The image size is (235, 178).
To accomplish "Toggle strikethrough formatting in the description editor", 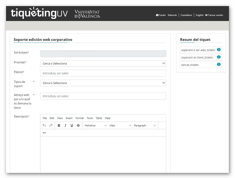I will pos(78,125).
